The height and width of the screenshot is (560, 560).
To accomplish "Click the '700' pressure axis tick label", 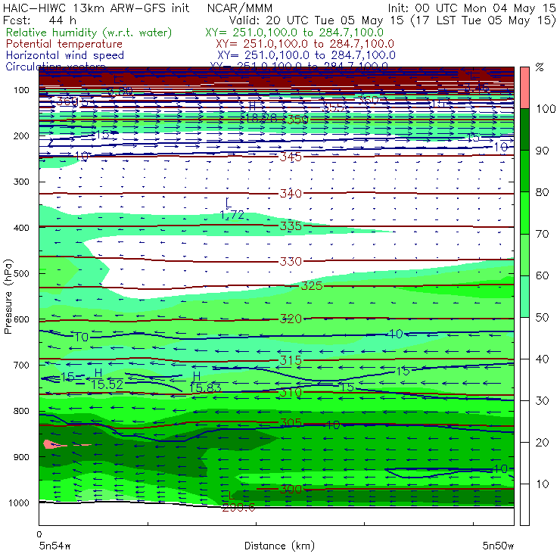I will point(21,366).
